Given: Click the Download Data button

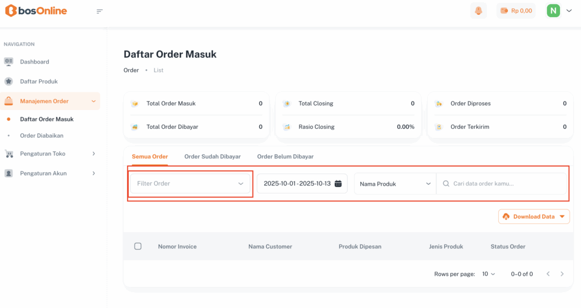Looking at the screenshot, I should (x=533, y=217).
